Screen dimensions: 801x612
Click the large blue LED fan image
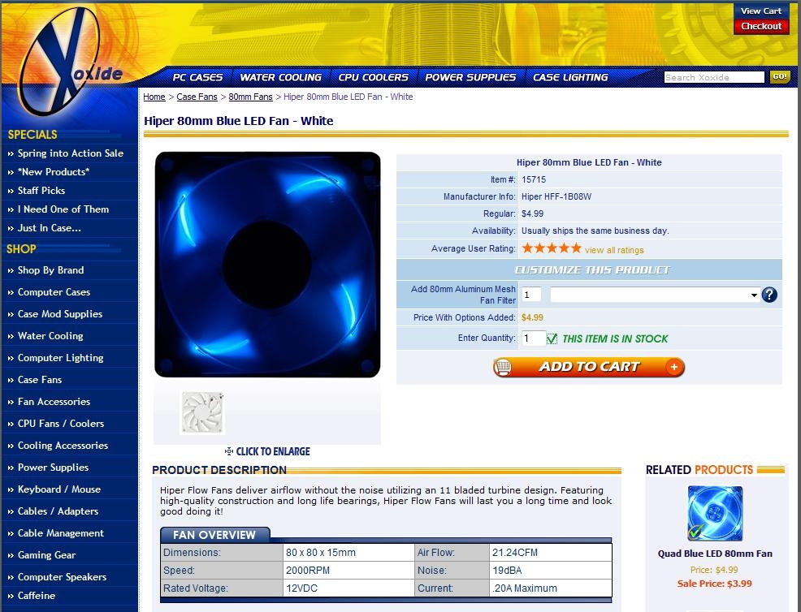pyautogui.click(x=267, y=265)
